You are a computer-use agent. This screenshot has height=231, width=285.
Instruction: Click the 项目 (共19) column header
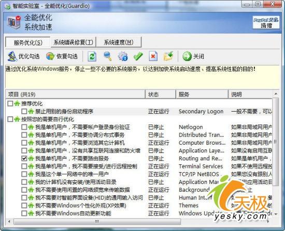[76, 94]
